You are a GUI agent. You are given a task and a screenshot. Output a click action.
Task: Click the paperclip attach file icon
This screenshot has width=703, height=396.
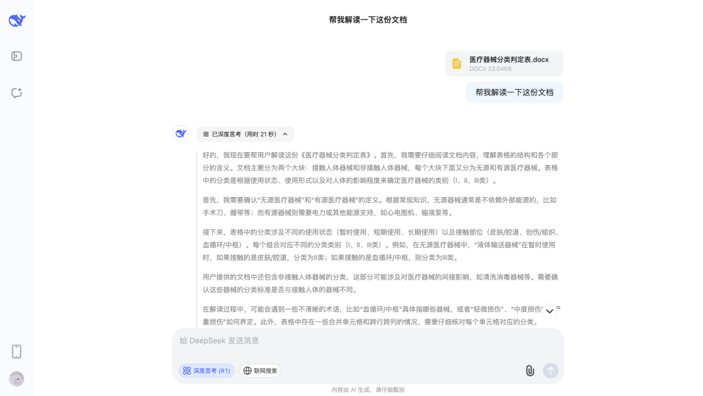pos(530,371)
